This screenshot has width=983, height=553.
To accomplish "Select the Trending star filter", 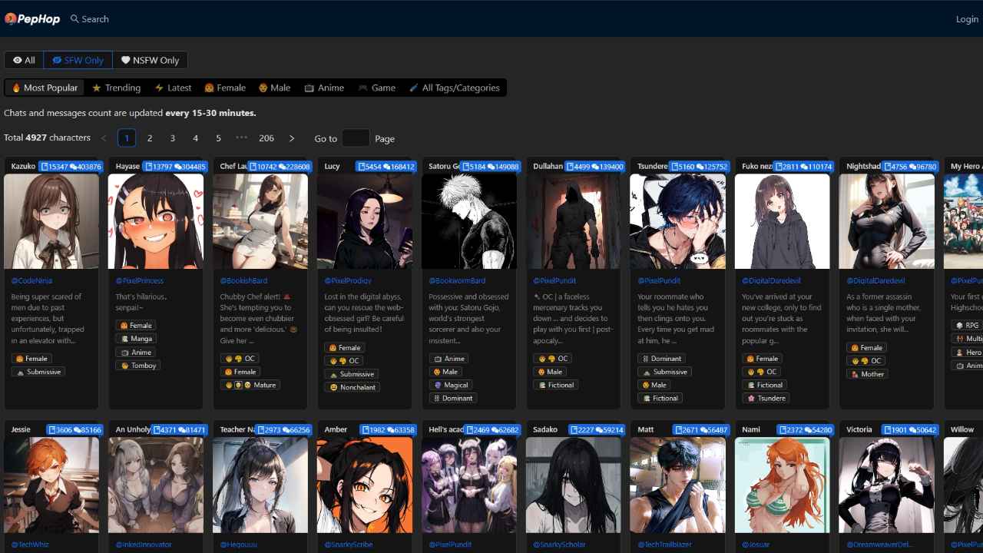I will pyautogui.click(x=116, y=88).
